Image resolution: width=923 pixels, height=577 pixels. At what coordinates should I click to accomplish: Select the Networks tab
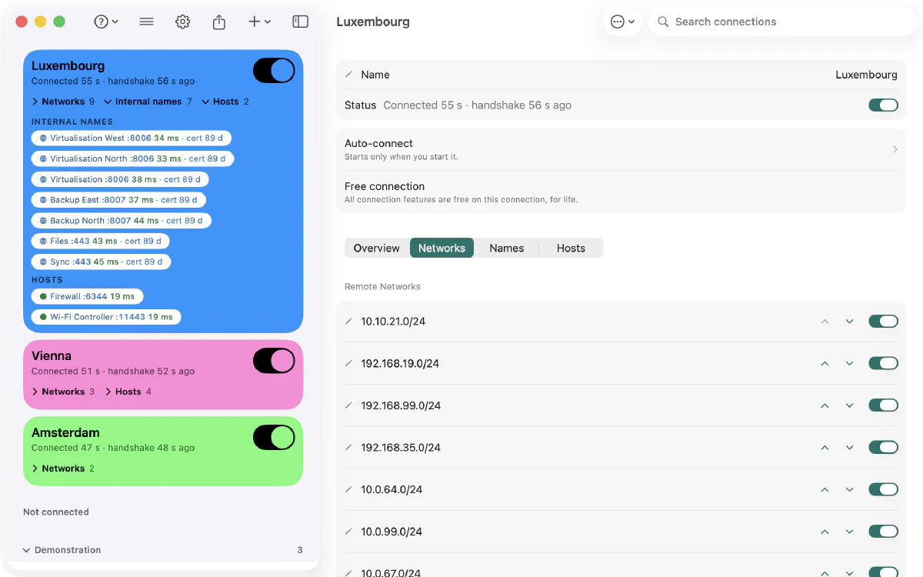(x=442, y=248)
